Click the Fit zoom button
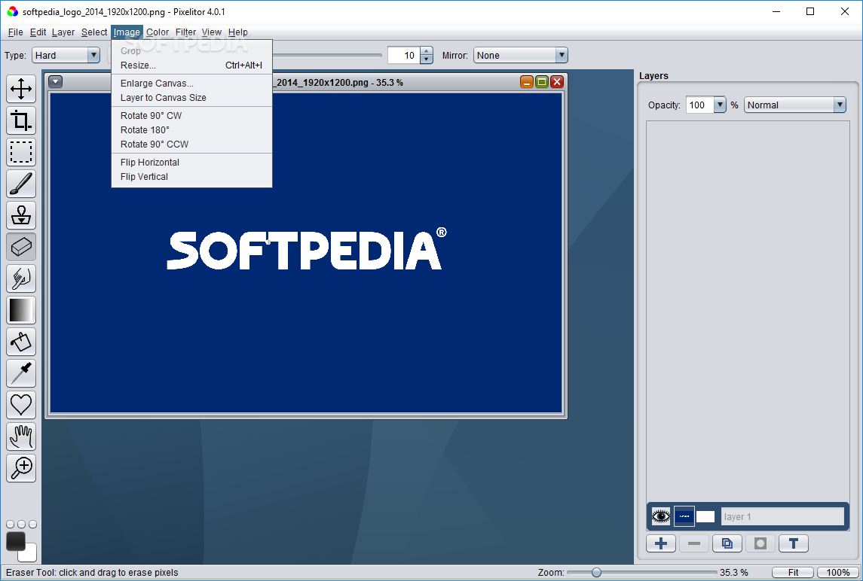This screenshot has width=863, height=581. (793, 572)
